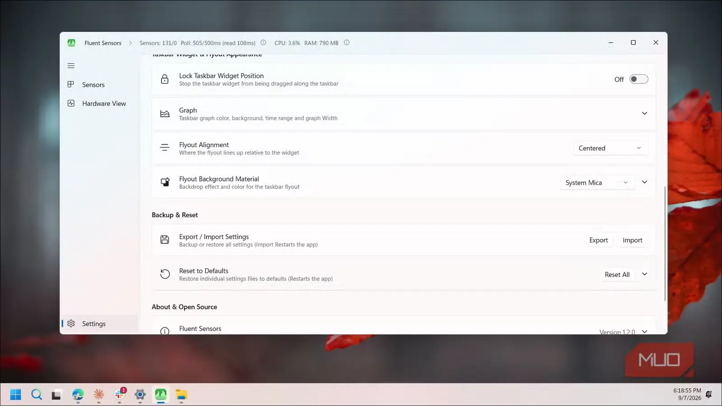Open the hamburger navigation menu

pyautogui.click(x=71, y=66)
